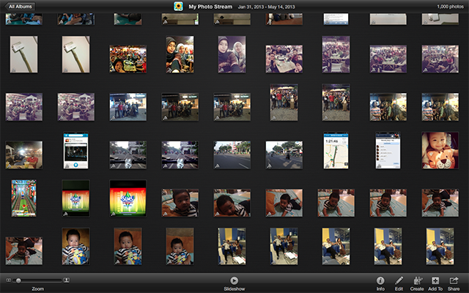
Task: Select the selfie with woman in black hijab
Action: coord(180,54)
